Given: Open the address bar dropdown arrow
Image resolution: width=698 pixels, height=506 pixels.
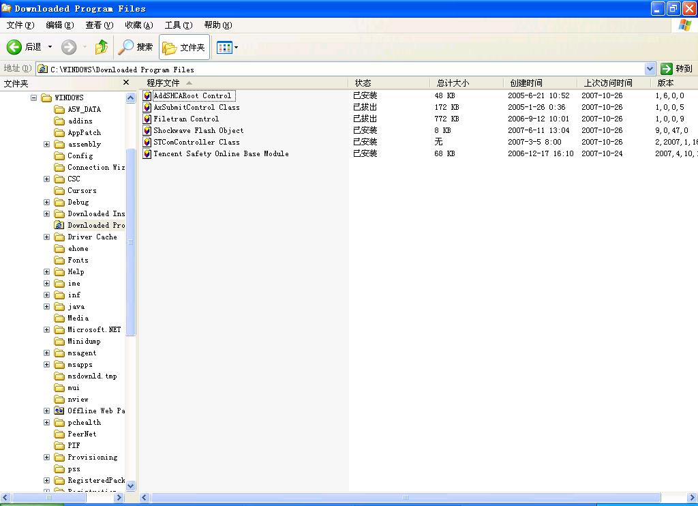Looking at the screenshot, I should (650, 69).
